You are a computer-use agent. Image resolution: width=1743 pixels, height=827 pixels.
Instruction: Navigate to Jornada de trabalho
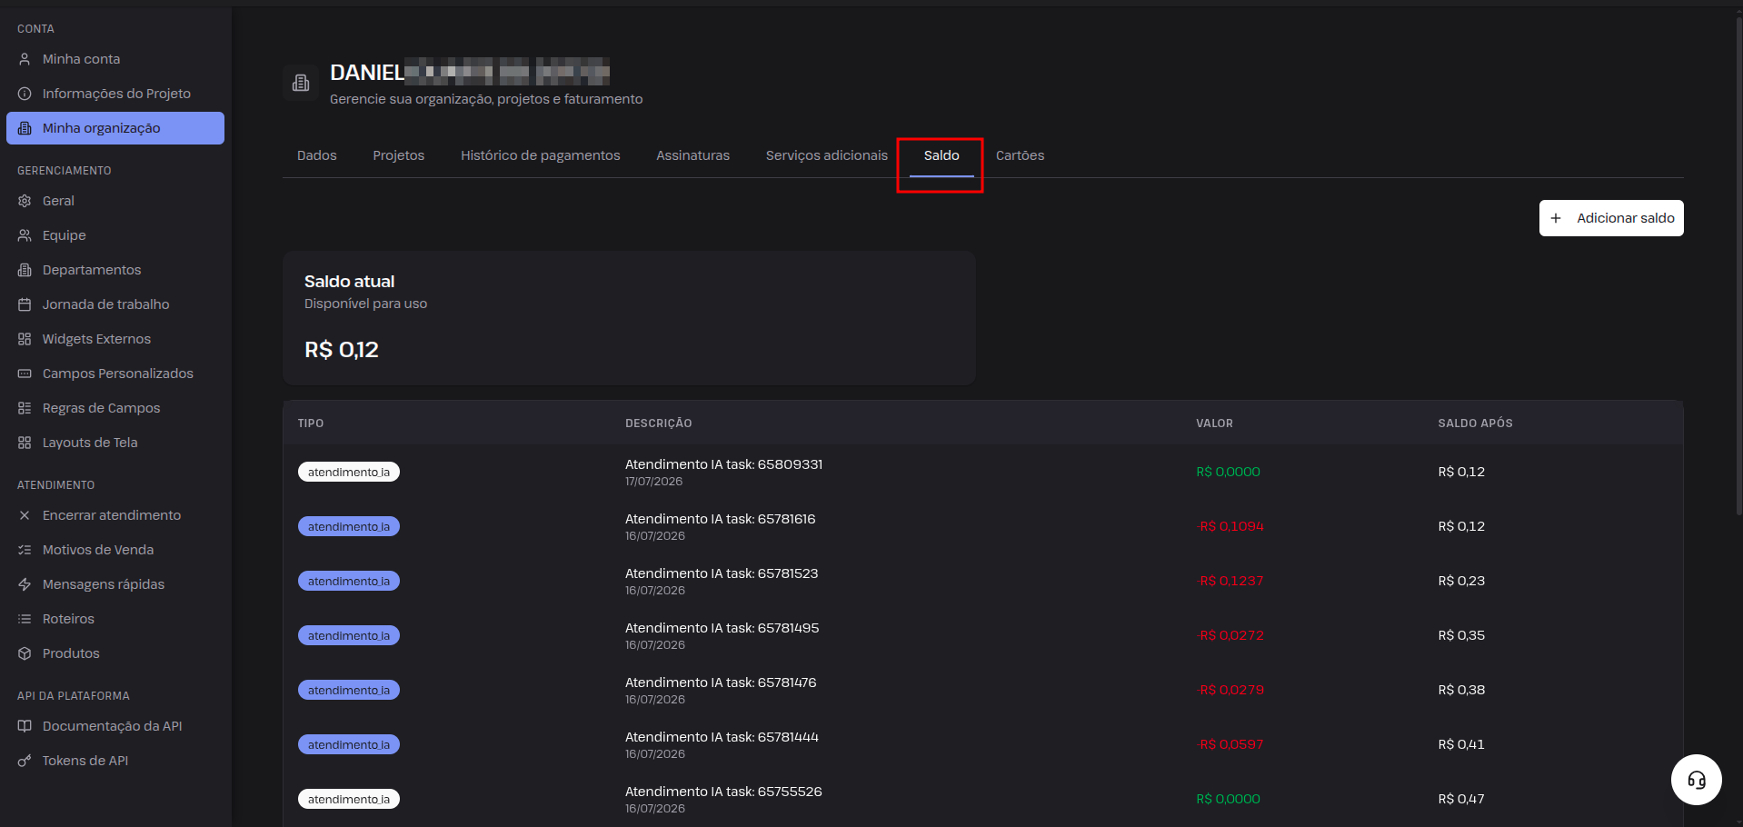tap(115, 304)
